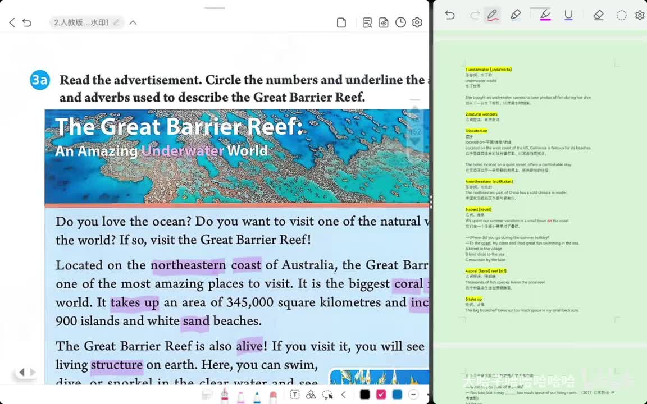
Task: Click note heading '1.underwater' in notes
Action: coord(489,70)
